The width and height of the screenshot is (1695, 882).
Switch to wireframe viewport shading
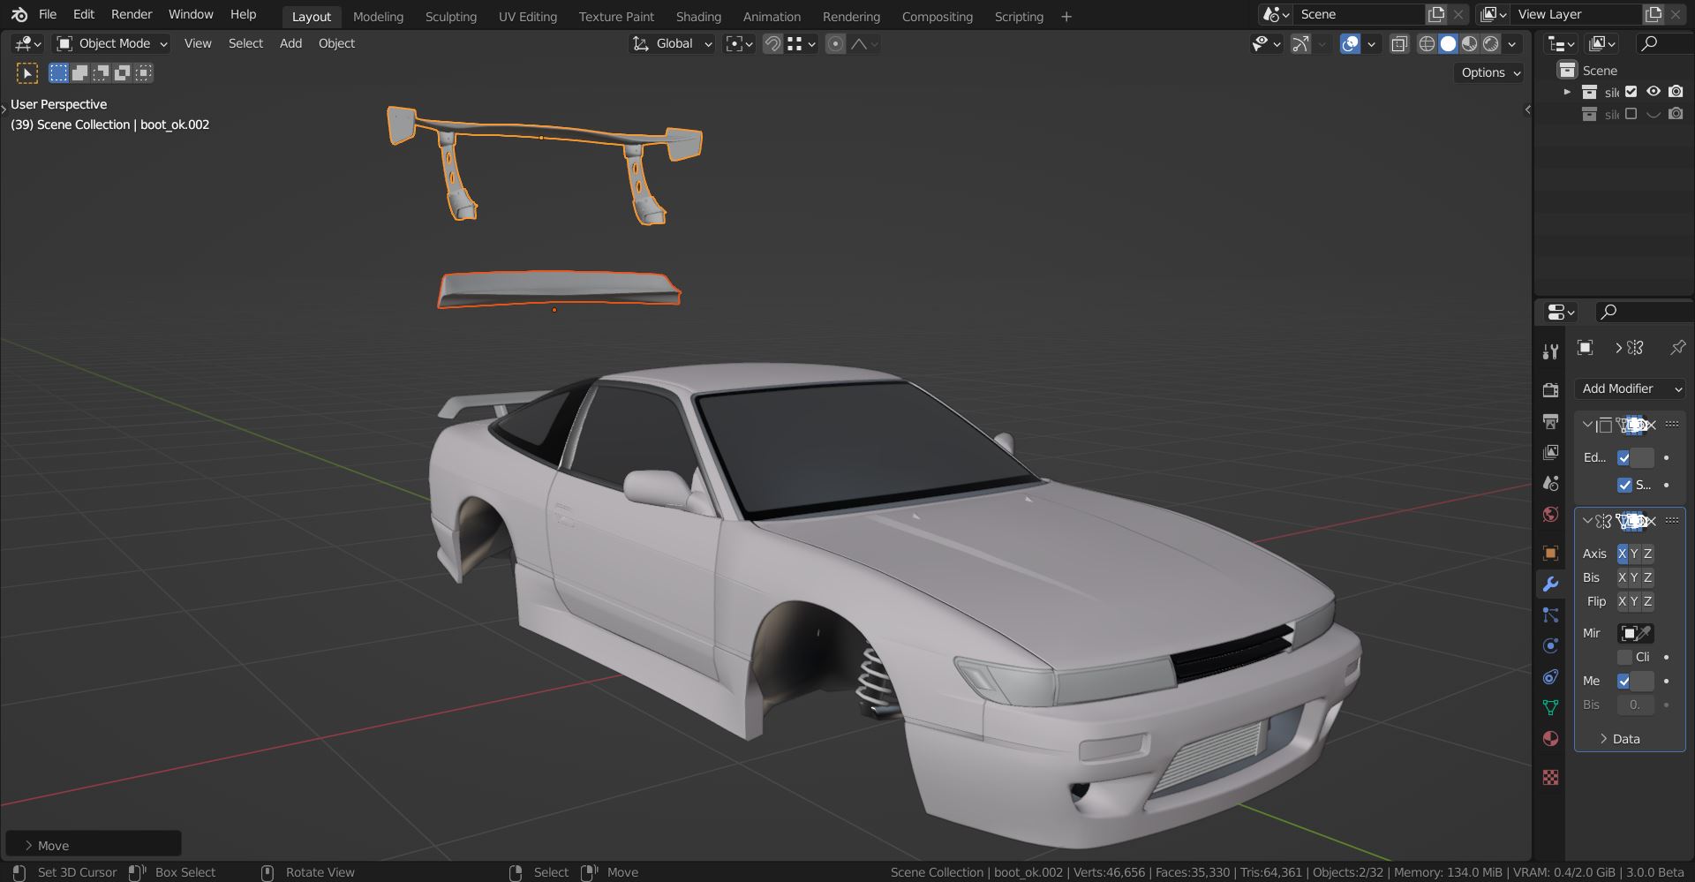(1427, 43)
